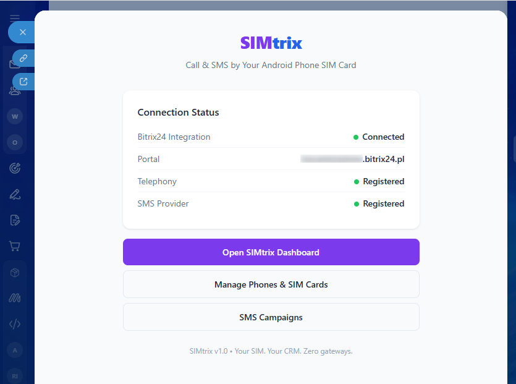This screenshot has height=384, width=516.
Task: Open the document edit icon in sidebar
Action: pos(15,220)
